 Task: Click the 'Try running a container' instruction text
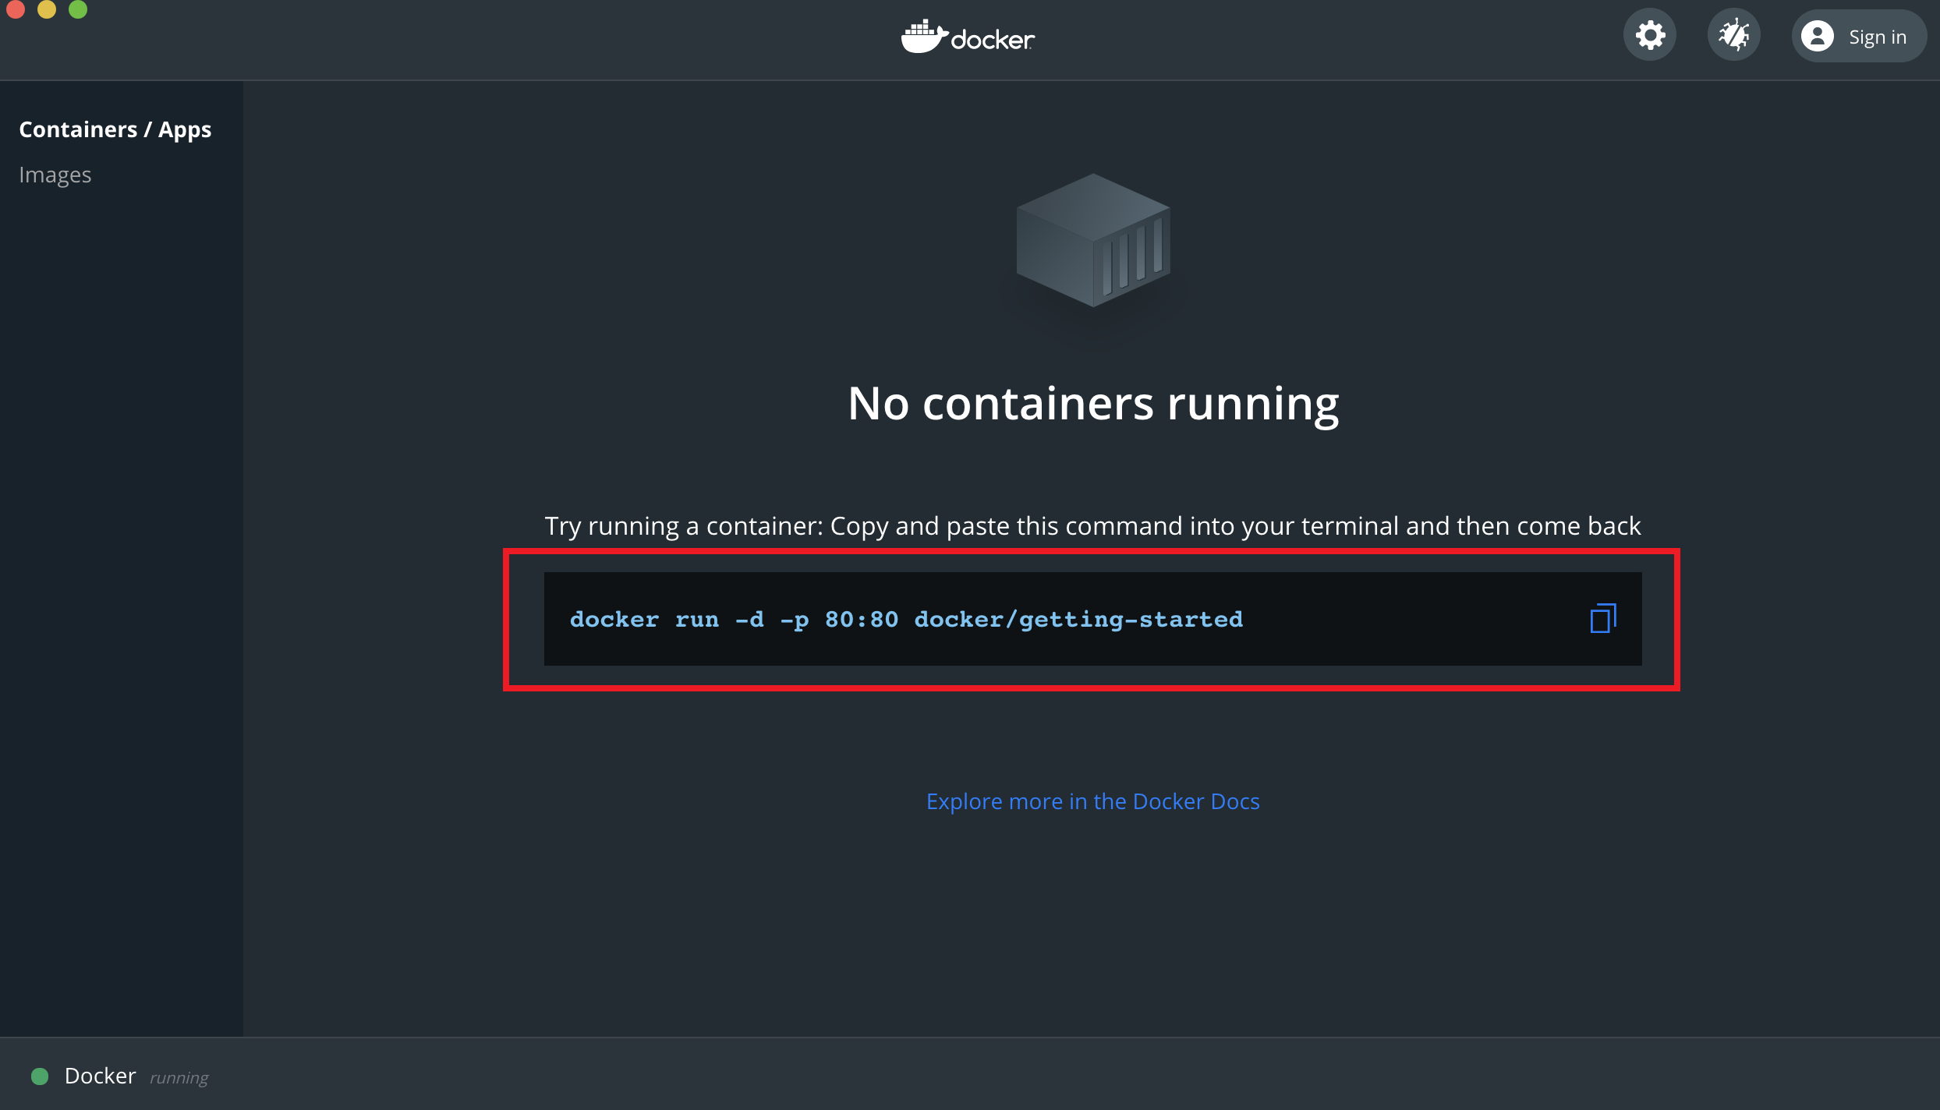pyautogui.click(x=1092, y=526)
